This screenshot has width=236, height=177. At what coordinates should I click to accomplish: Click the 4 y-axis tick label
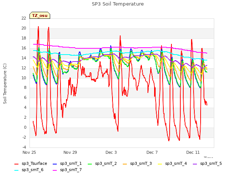tap(25, 107)
